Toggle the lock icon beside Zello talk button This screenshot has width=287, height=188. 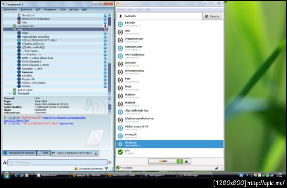[x=187, y=161]
